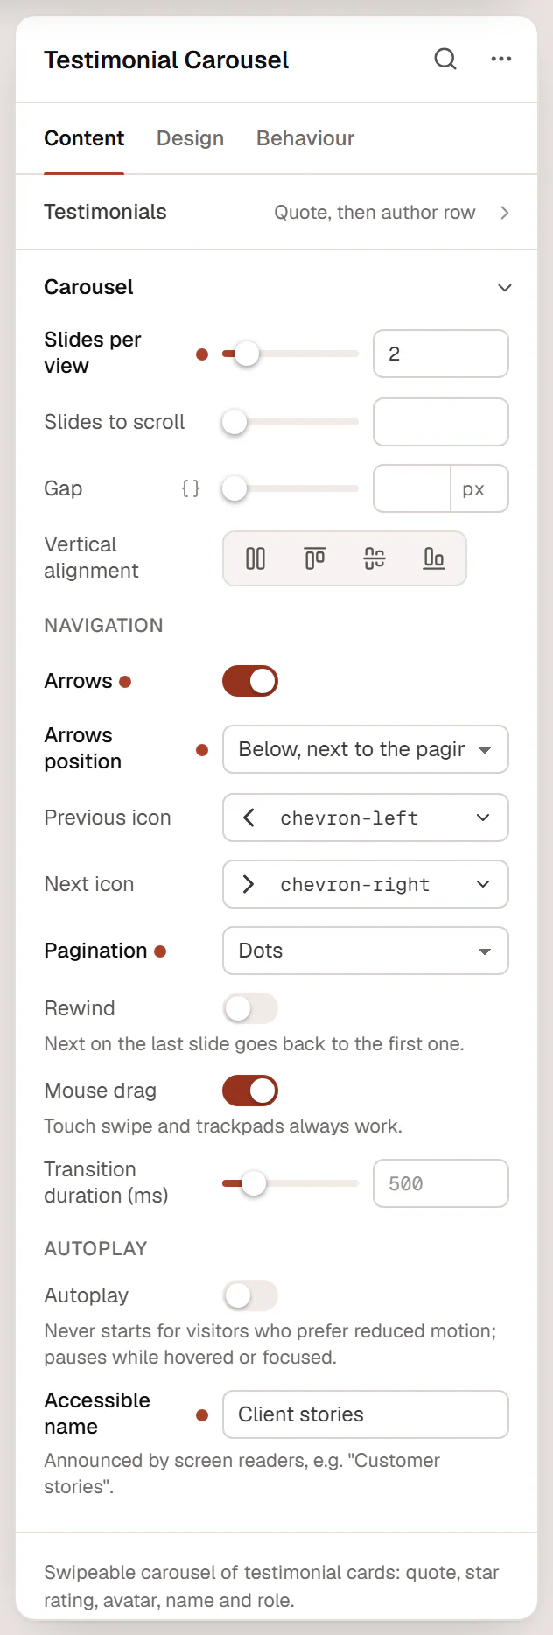
Task: Click the Accessible name input field
Action: tap(366, 1414)
